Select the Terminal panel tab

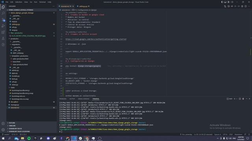pyautogui.click(x=96, y=99)
